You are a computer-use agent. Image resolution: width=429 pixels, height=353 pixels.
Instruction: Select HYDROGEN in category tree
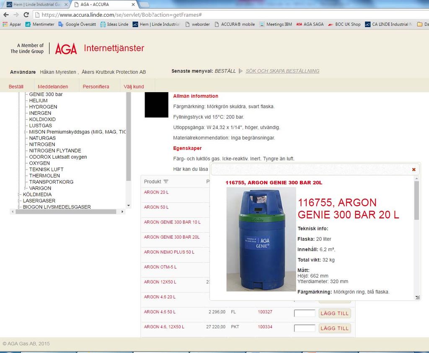pyautogui.click(x=43, y=107)
